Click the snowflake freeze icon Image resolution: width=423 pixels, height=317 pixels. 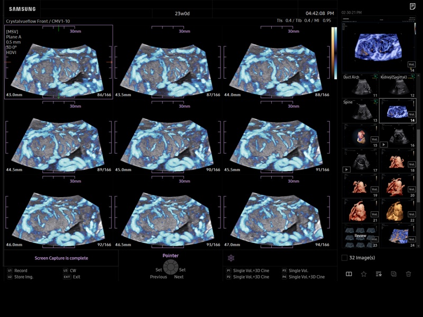pyautogui.click(x=231, y=258)
